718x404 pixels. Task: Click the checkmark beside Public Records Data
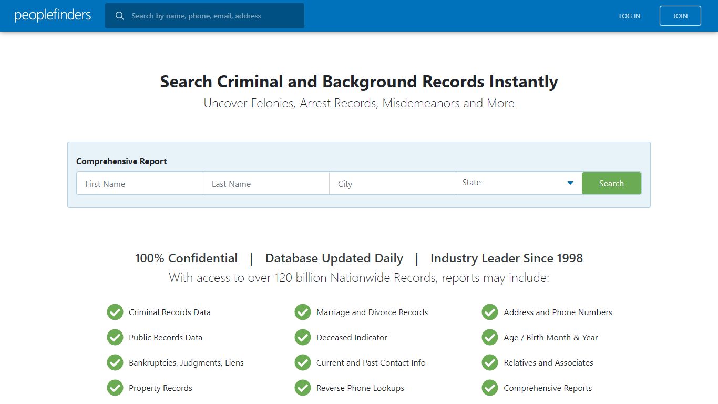115,337
